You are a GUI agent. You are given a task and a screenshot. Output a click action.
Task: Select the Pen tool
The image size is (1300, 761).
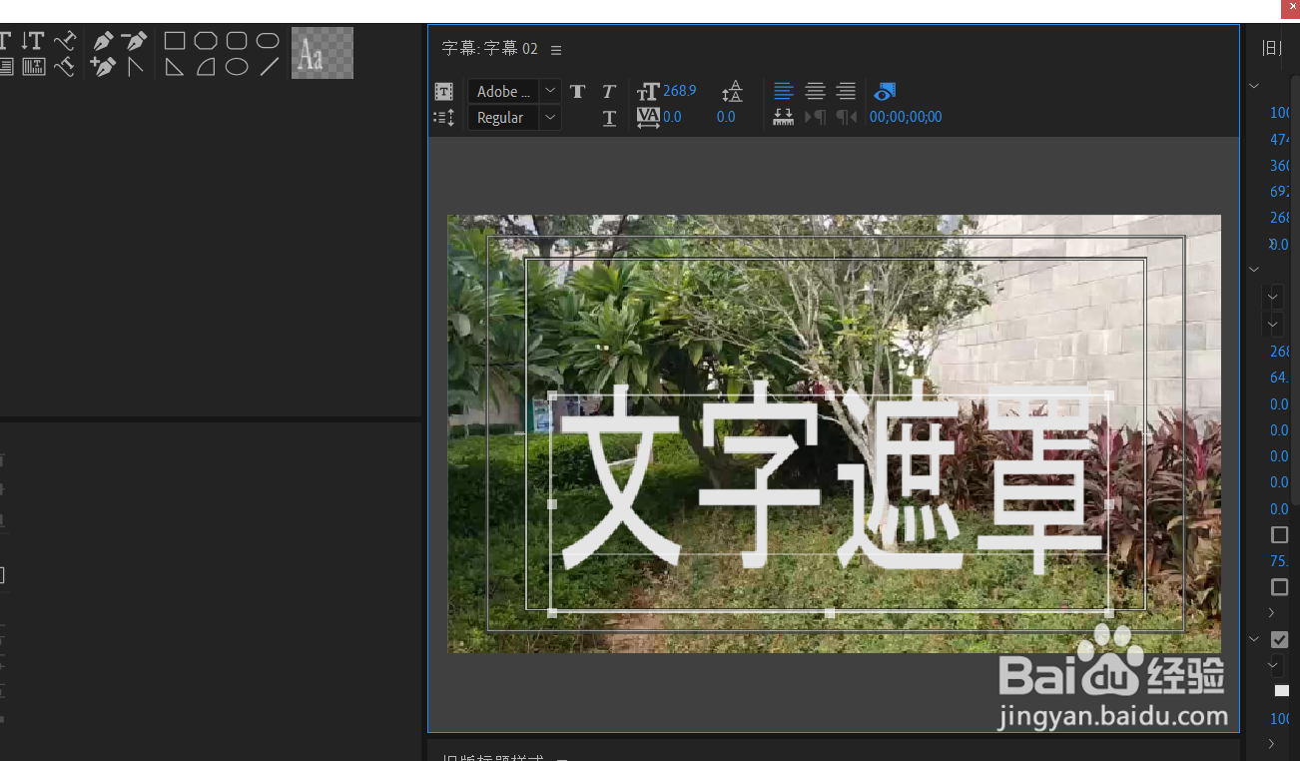103,40
